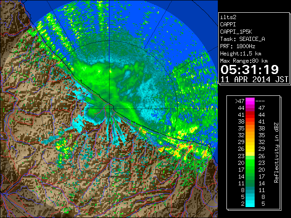Pick the magenta >47 dBZ color band
The height and width of the screenshot is (218, 291).
(250, 101)
